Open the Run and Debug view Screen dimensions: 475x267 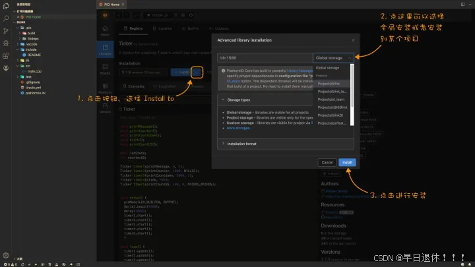[6, 44]
